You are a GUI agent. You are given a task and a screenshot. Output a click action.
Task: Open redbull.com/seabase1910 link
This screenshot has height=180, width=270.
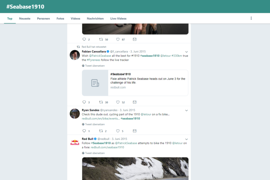click(x=108, y=147)
